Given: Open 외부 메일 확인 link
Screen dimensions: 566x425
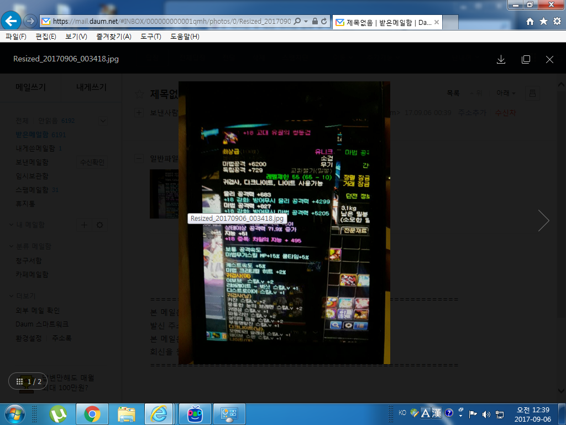Looking at the screenshot, I should 38,310.
